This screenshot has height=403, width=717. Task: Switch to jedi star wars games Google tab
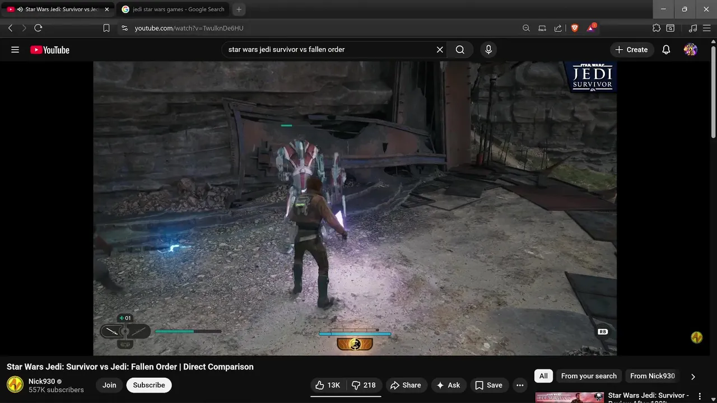173,10
